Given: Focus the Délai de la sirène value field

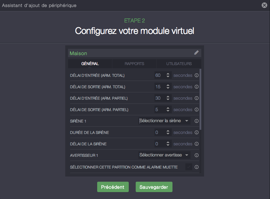Looking at the screenshot, I should 163,144.
